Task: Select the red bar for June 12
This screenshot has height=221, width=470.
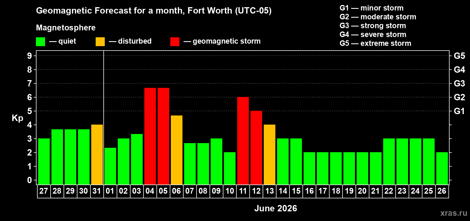Action: pyautogui.click(x=256, y=148)
